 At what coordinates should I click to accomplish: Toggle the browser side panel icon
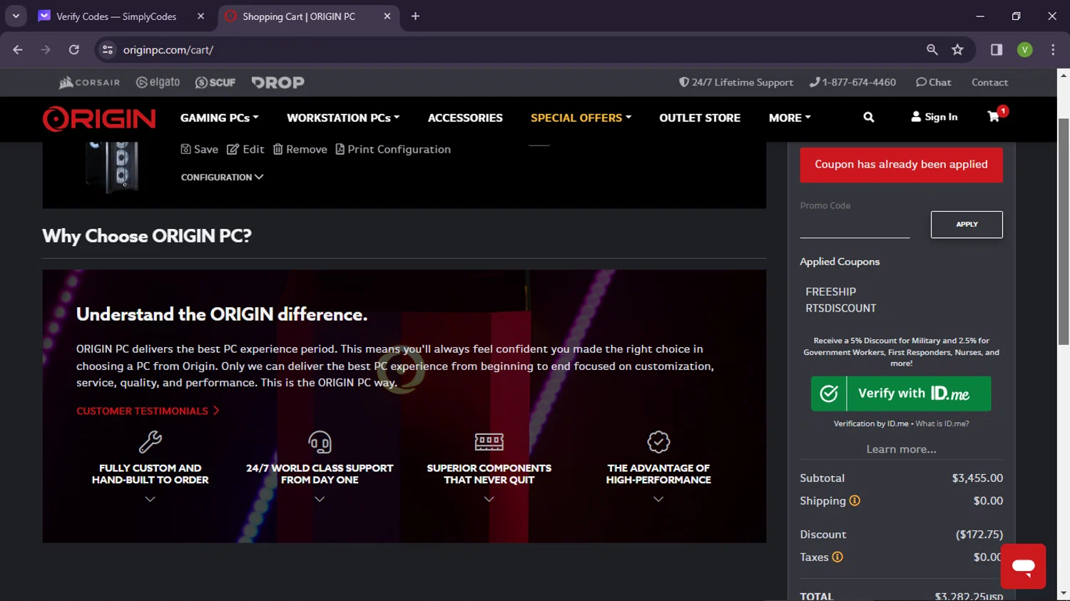click(x=997, y=49)
